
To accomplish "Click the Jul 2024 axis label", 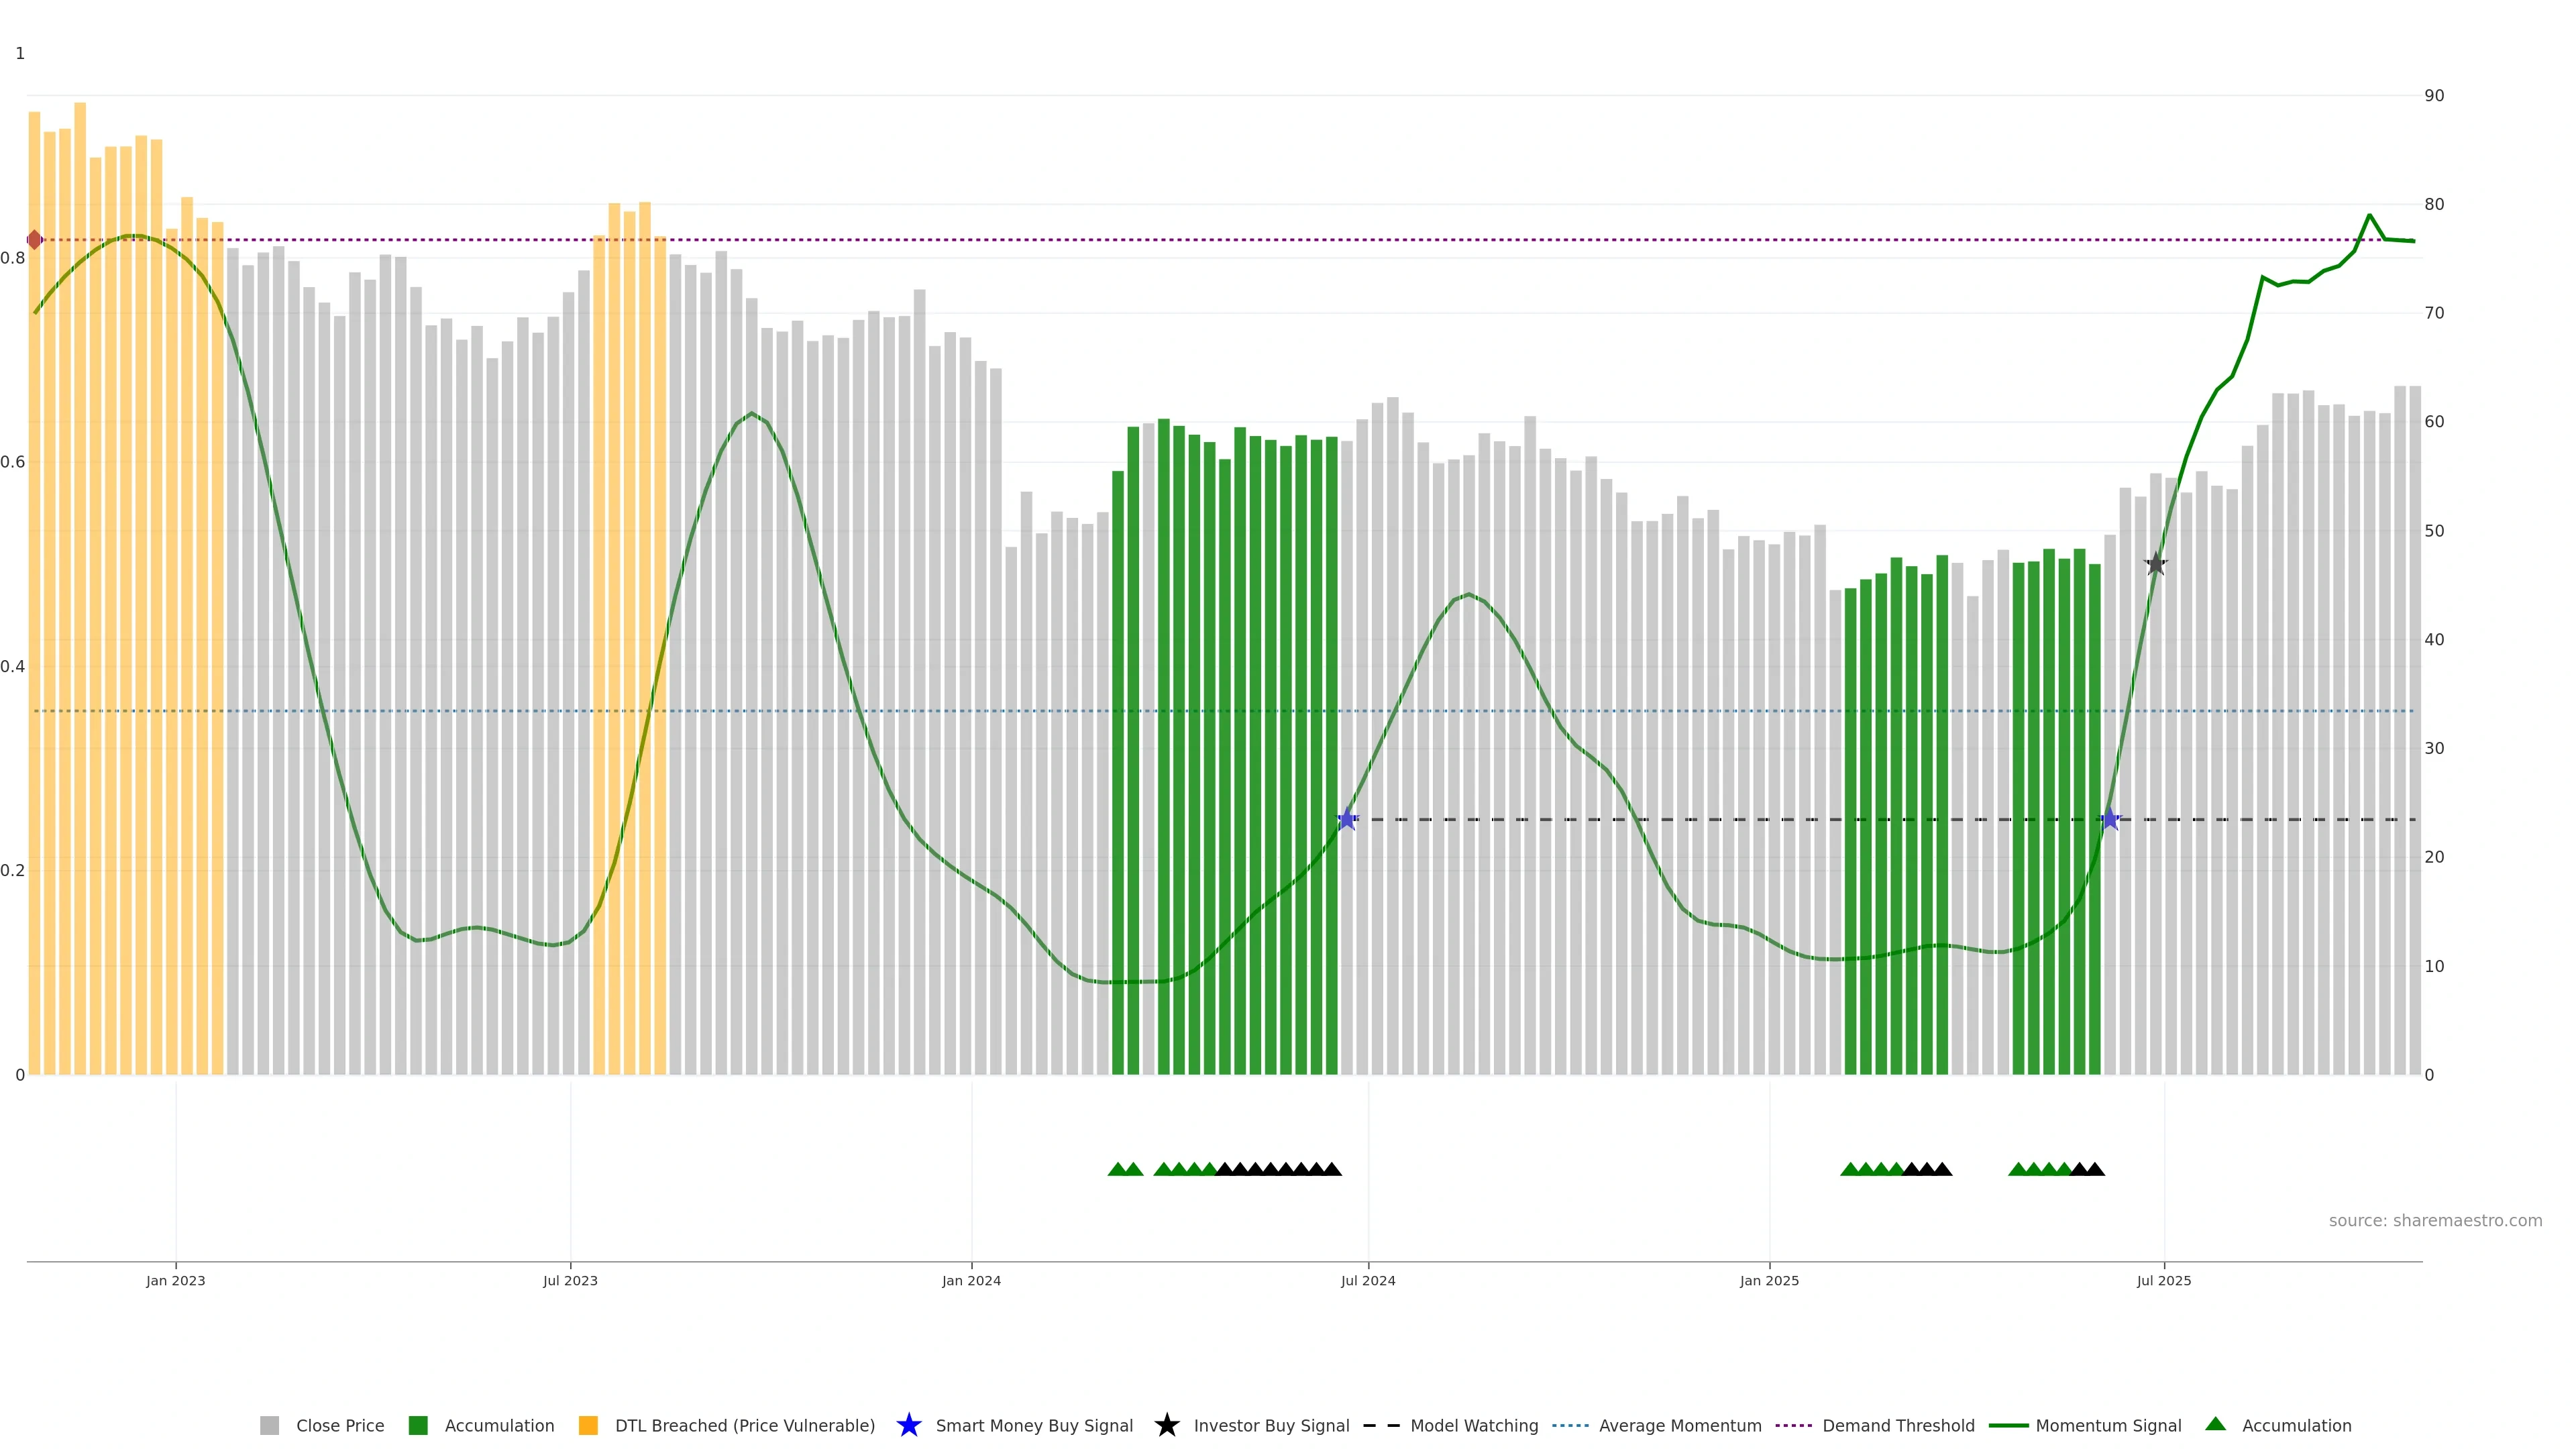I will [x=1367, y=1281].
